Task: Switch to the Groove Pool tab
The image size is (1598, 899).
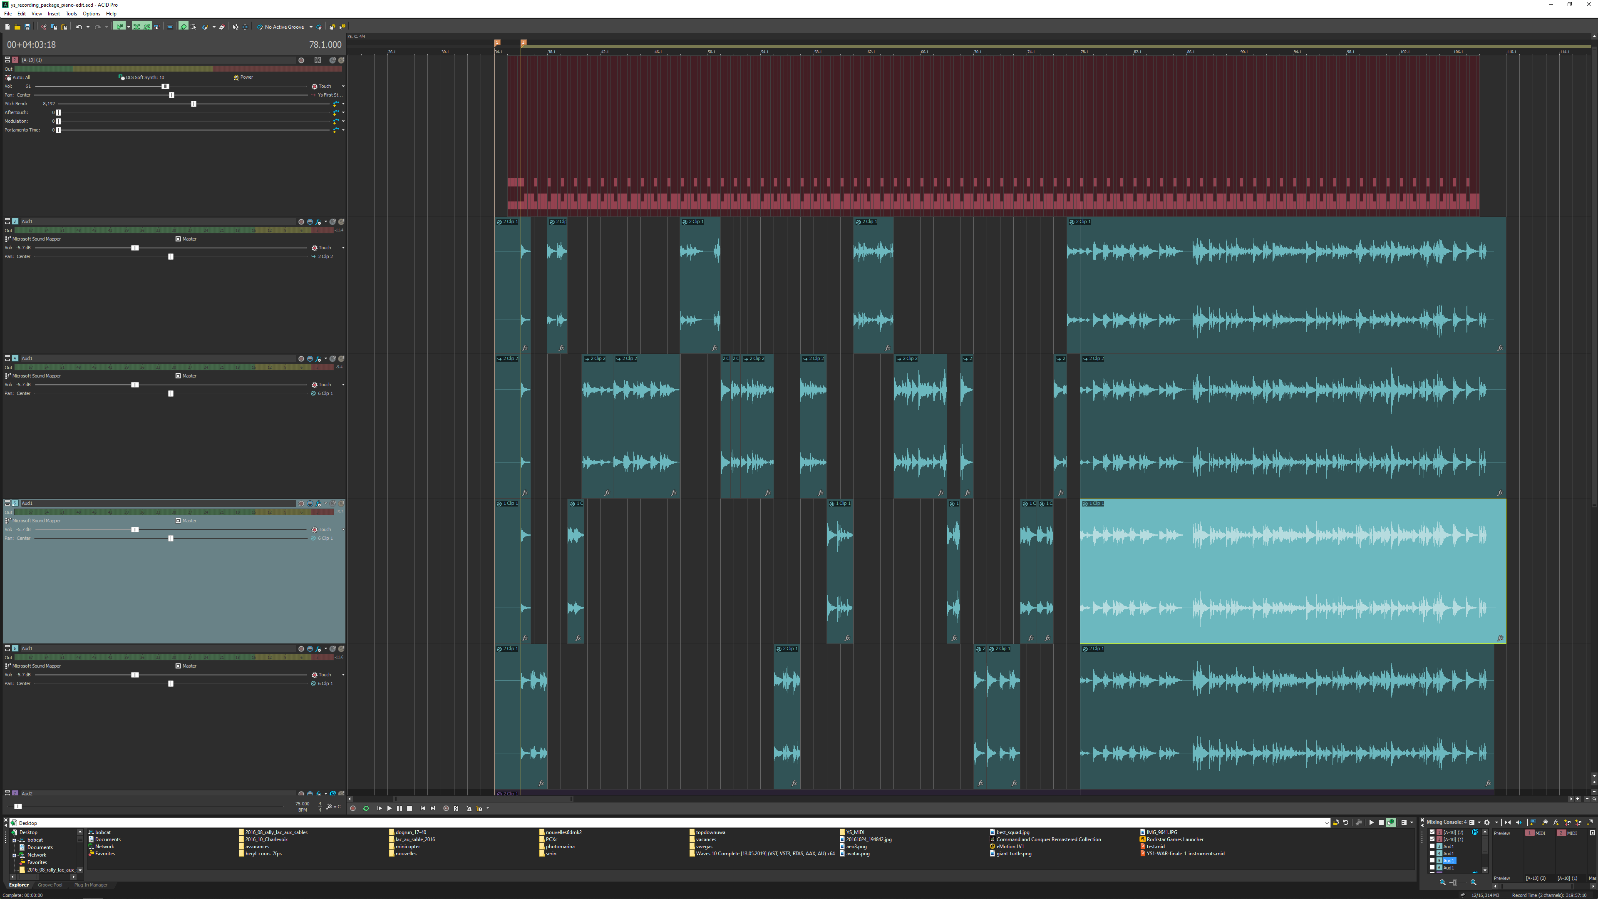Action: click(x=50, y=885)
